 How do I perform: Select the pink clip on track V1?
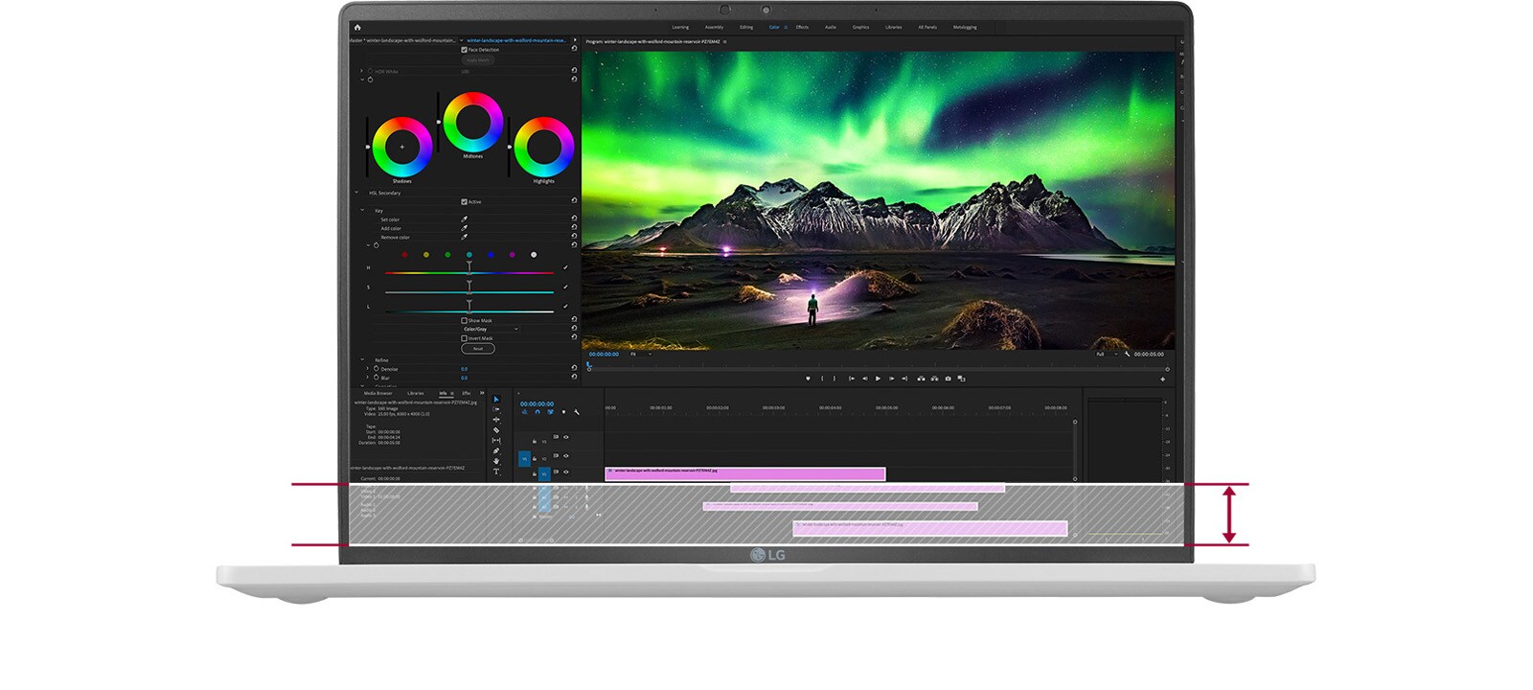point(744,473)
